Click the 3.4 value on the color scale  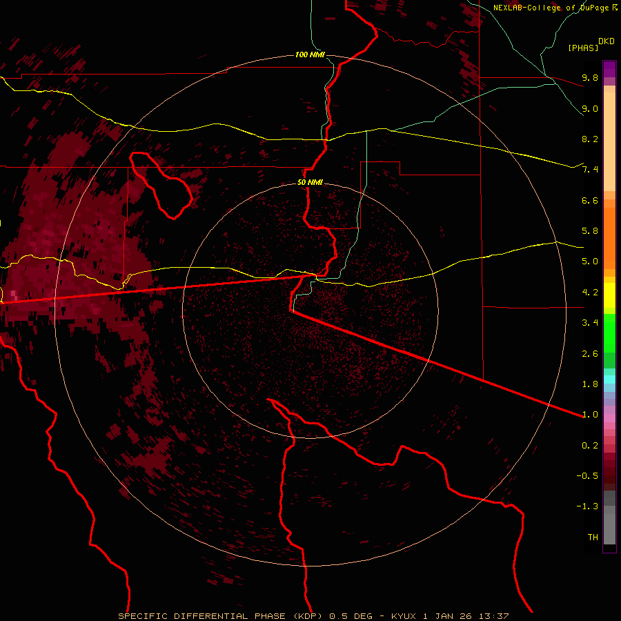coord(590,323)
